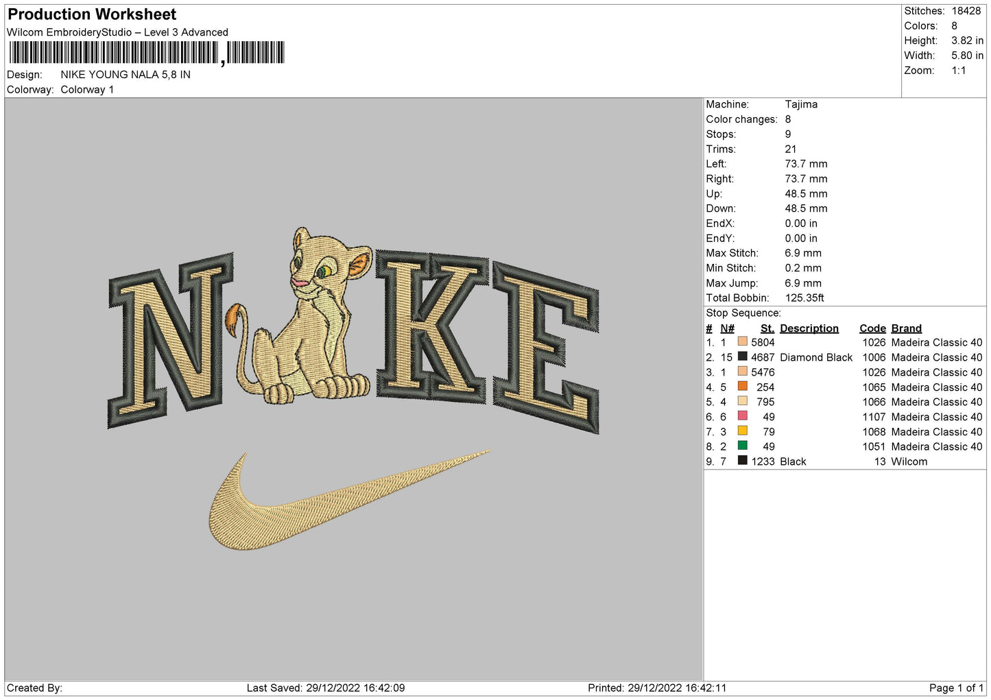
Task: Select the Total Bobbin value '125.35ft'
Action: point(804,298)
